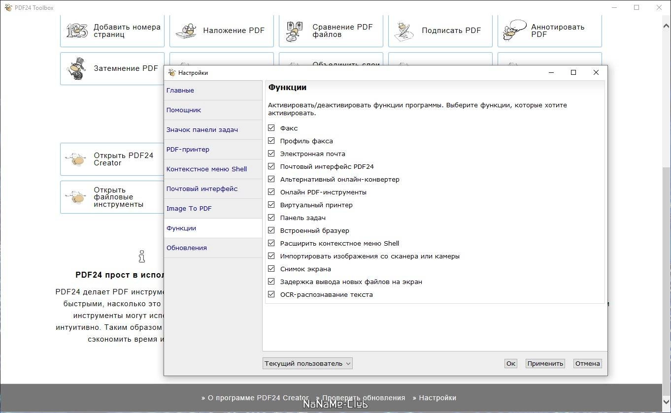Viewport: 671px width, 413px height.
Task: Open the Image To PDF tab
Action: [213, 209]
